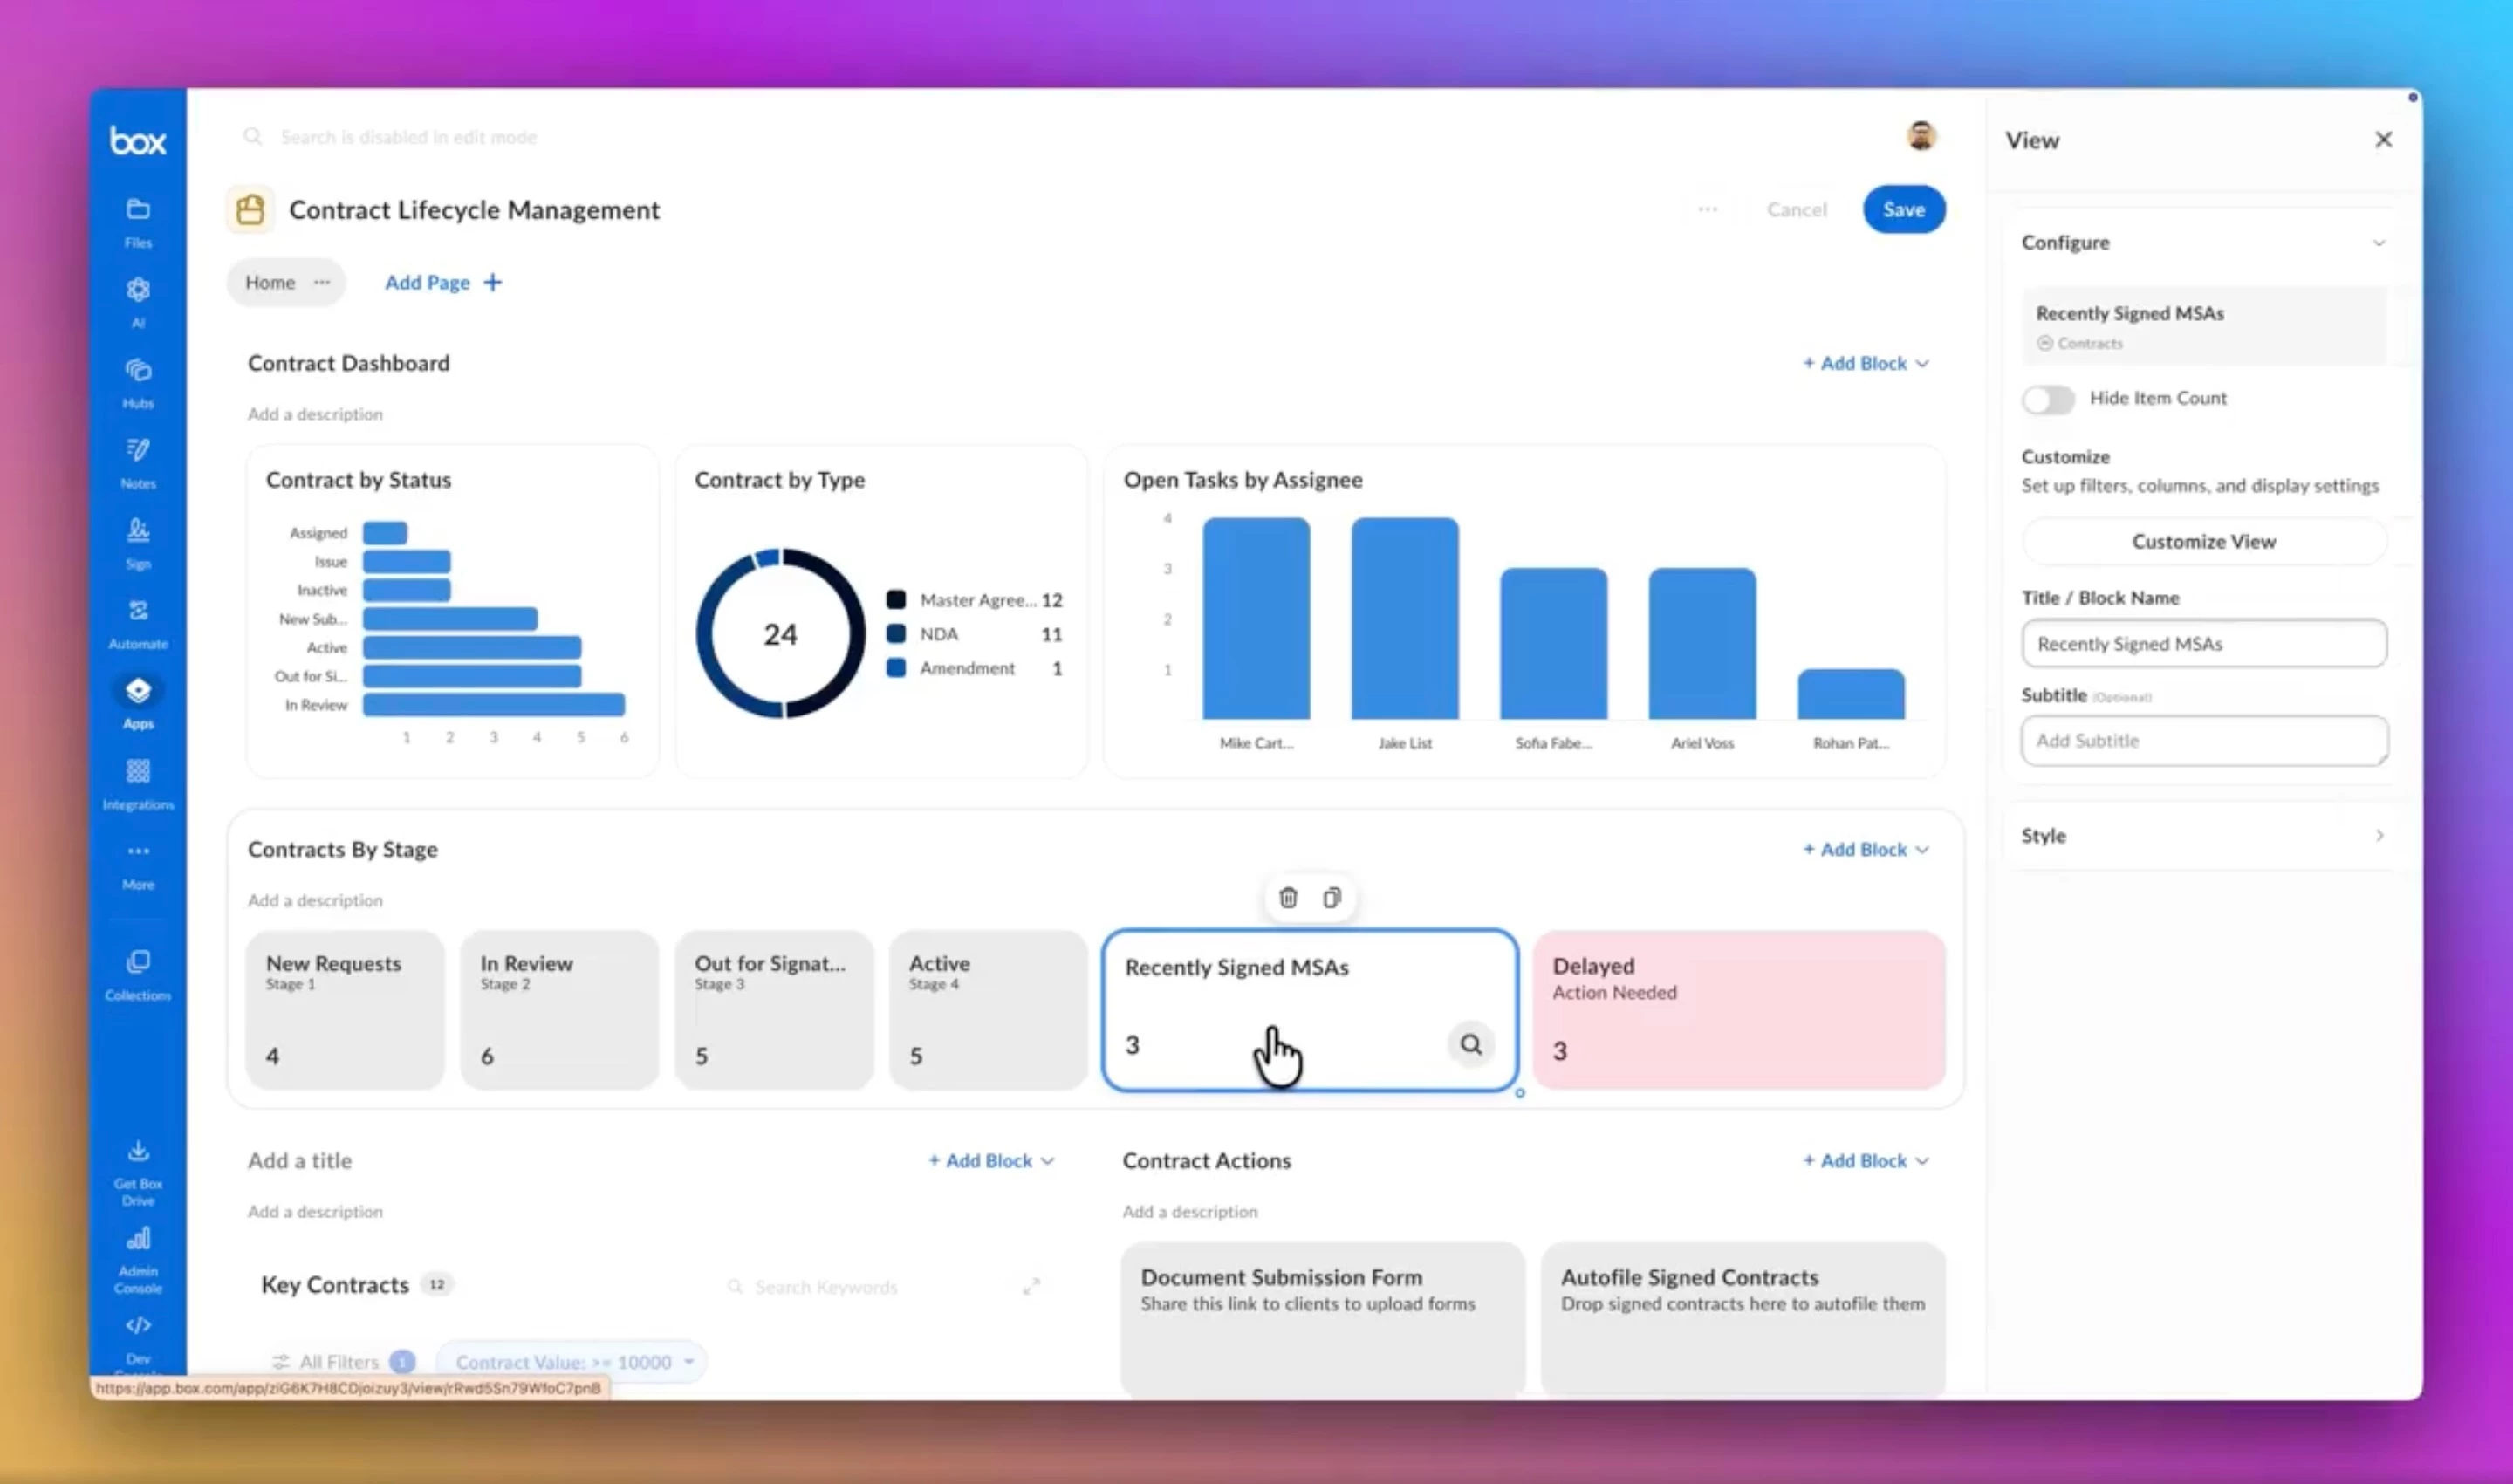Edit the Title / Block Name field
The height and width of the screenshot is (1484, 2513).
tap(2204, 643)
